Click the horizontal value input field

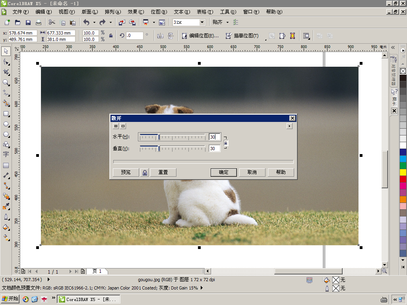pos(215,137)
